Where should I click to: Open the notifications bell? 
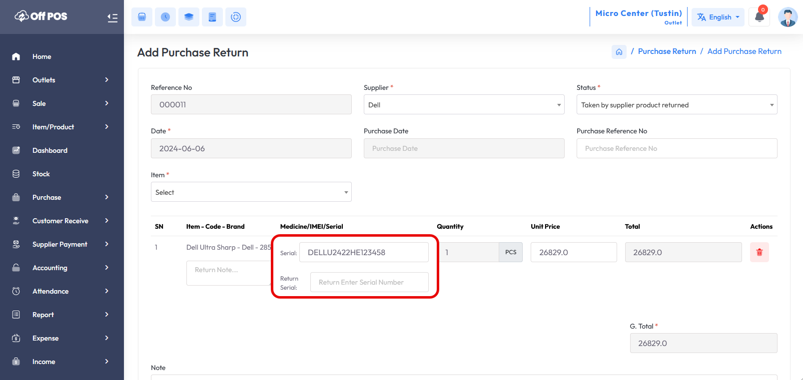(x=759, y=17)
